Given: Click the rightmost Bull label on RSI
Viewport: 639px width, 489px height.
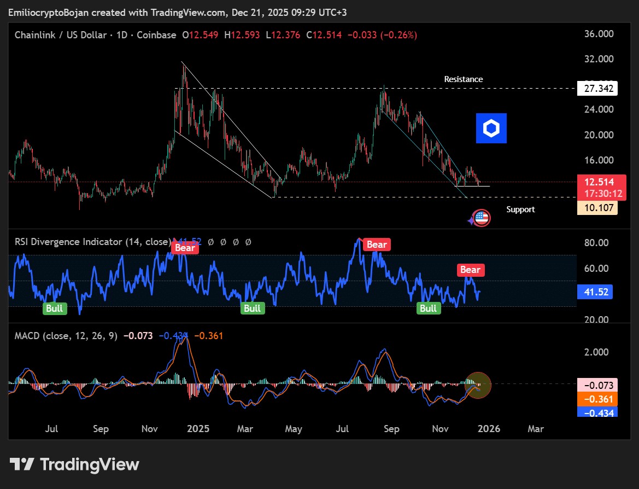Looking at the screenshot, I should (428, 308).
